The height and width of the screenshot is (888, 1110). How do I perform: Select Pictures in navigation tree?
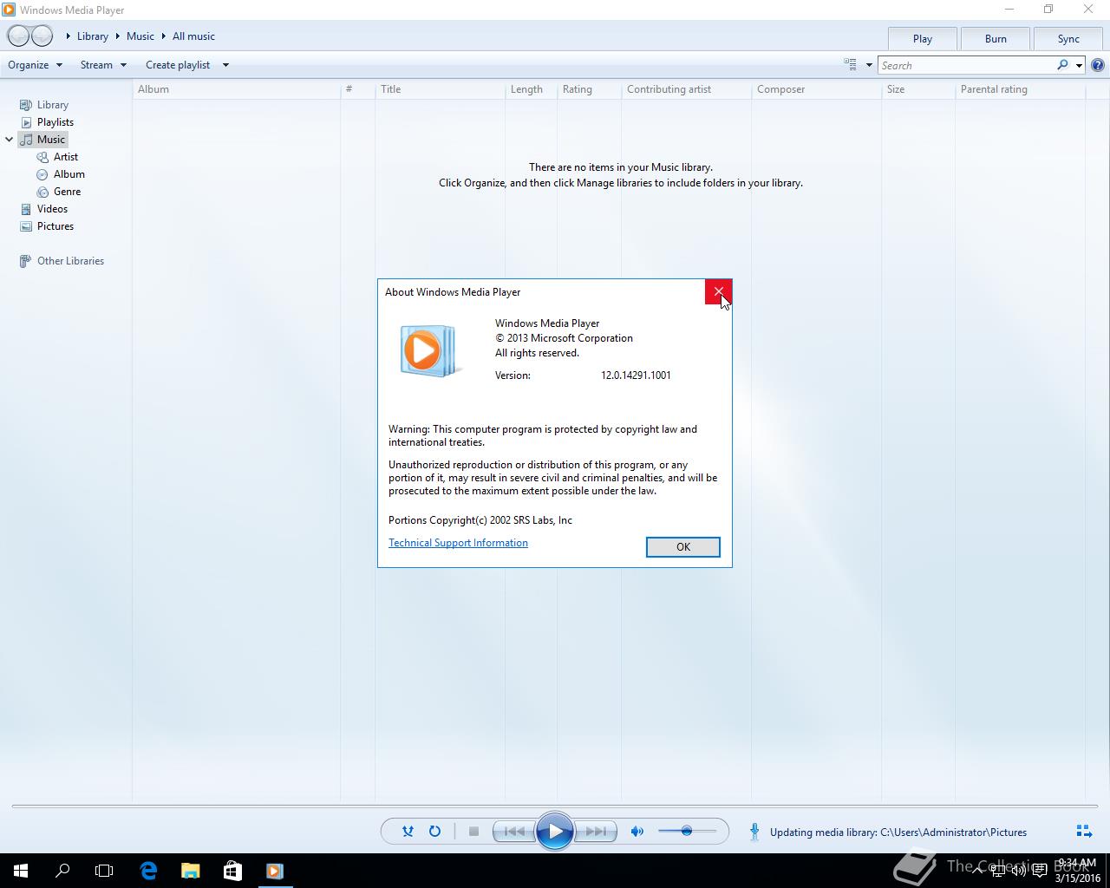click(x=47, y=226)
